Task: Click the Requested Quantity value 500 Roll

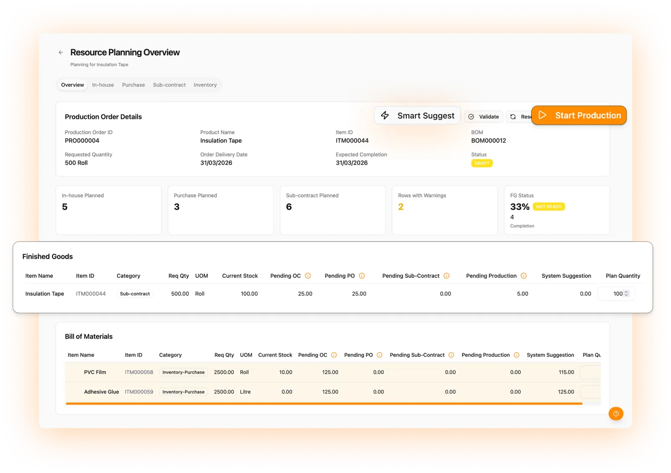Action: pos(76,163)
